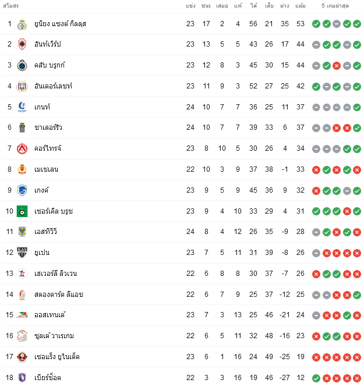Click the red loss icon in Club Brugge's form
This screenshot has width=364, height=383.
(x=337, y=66)
